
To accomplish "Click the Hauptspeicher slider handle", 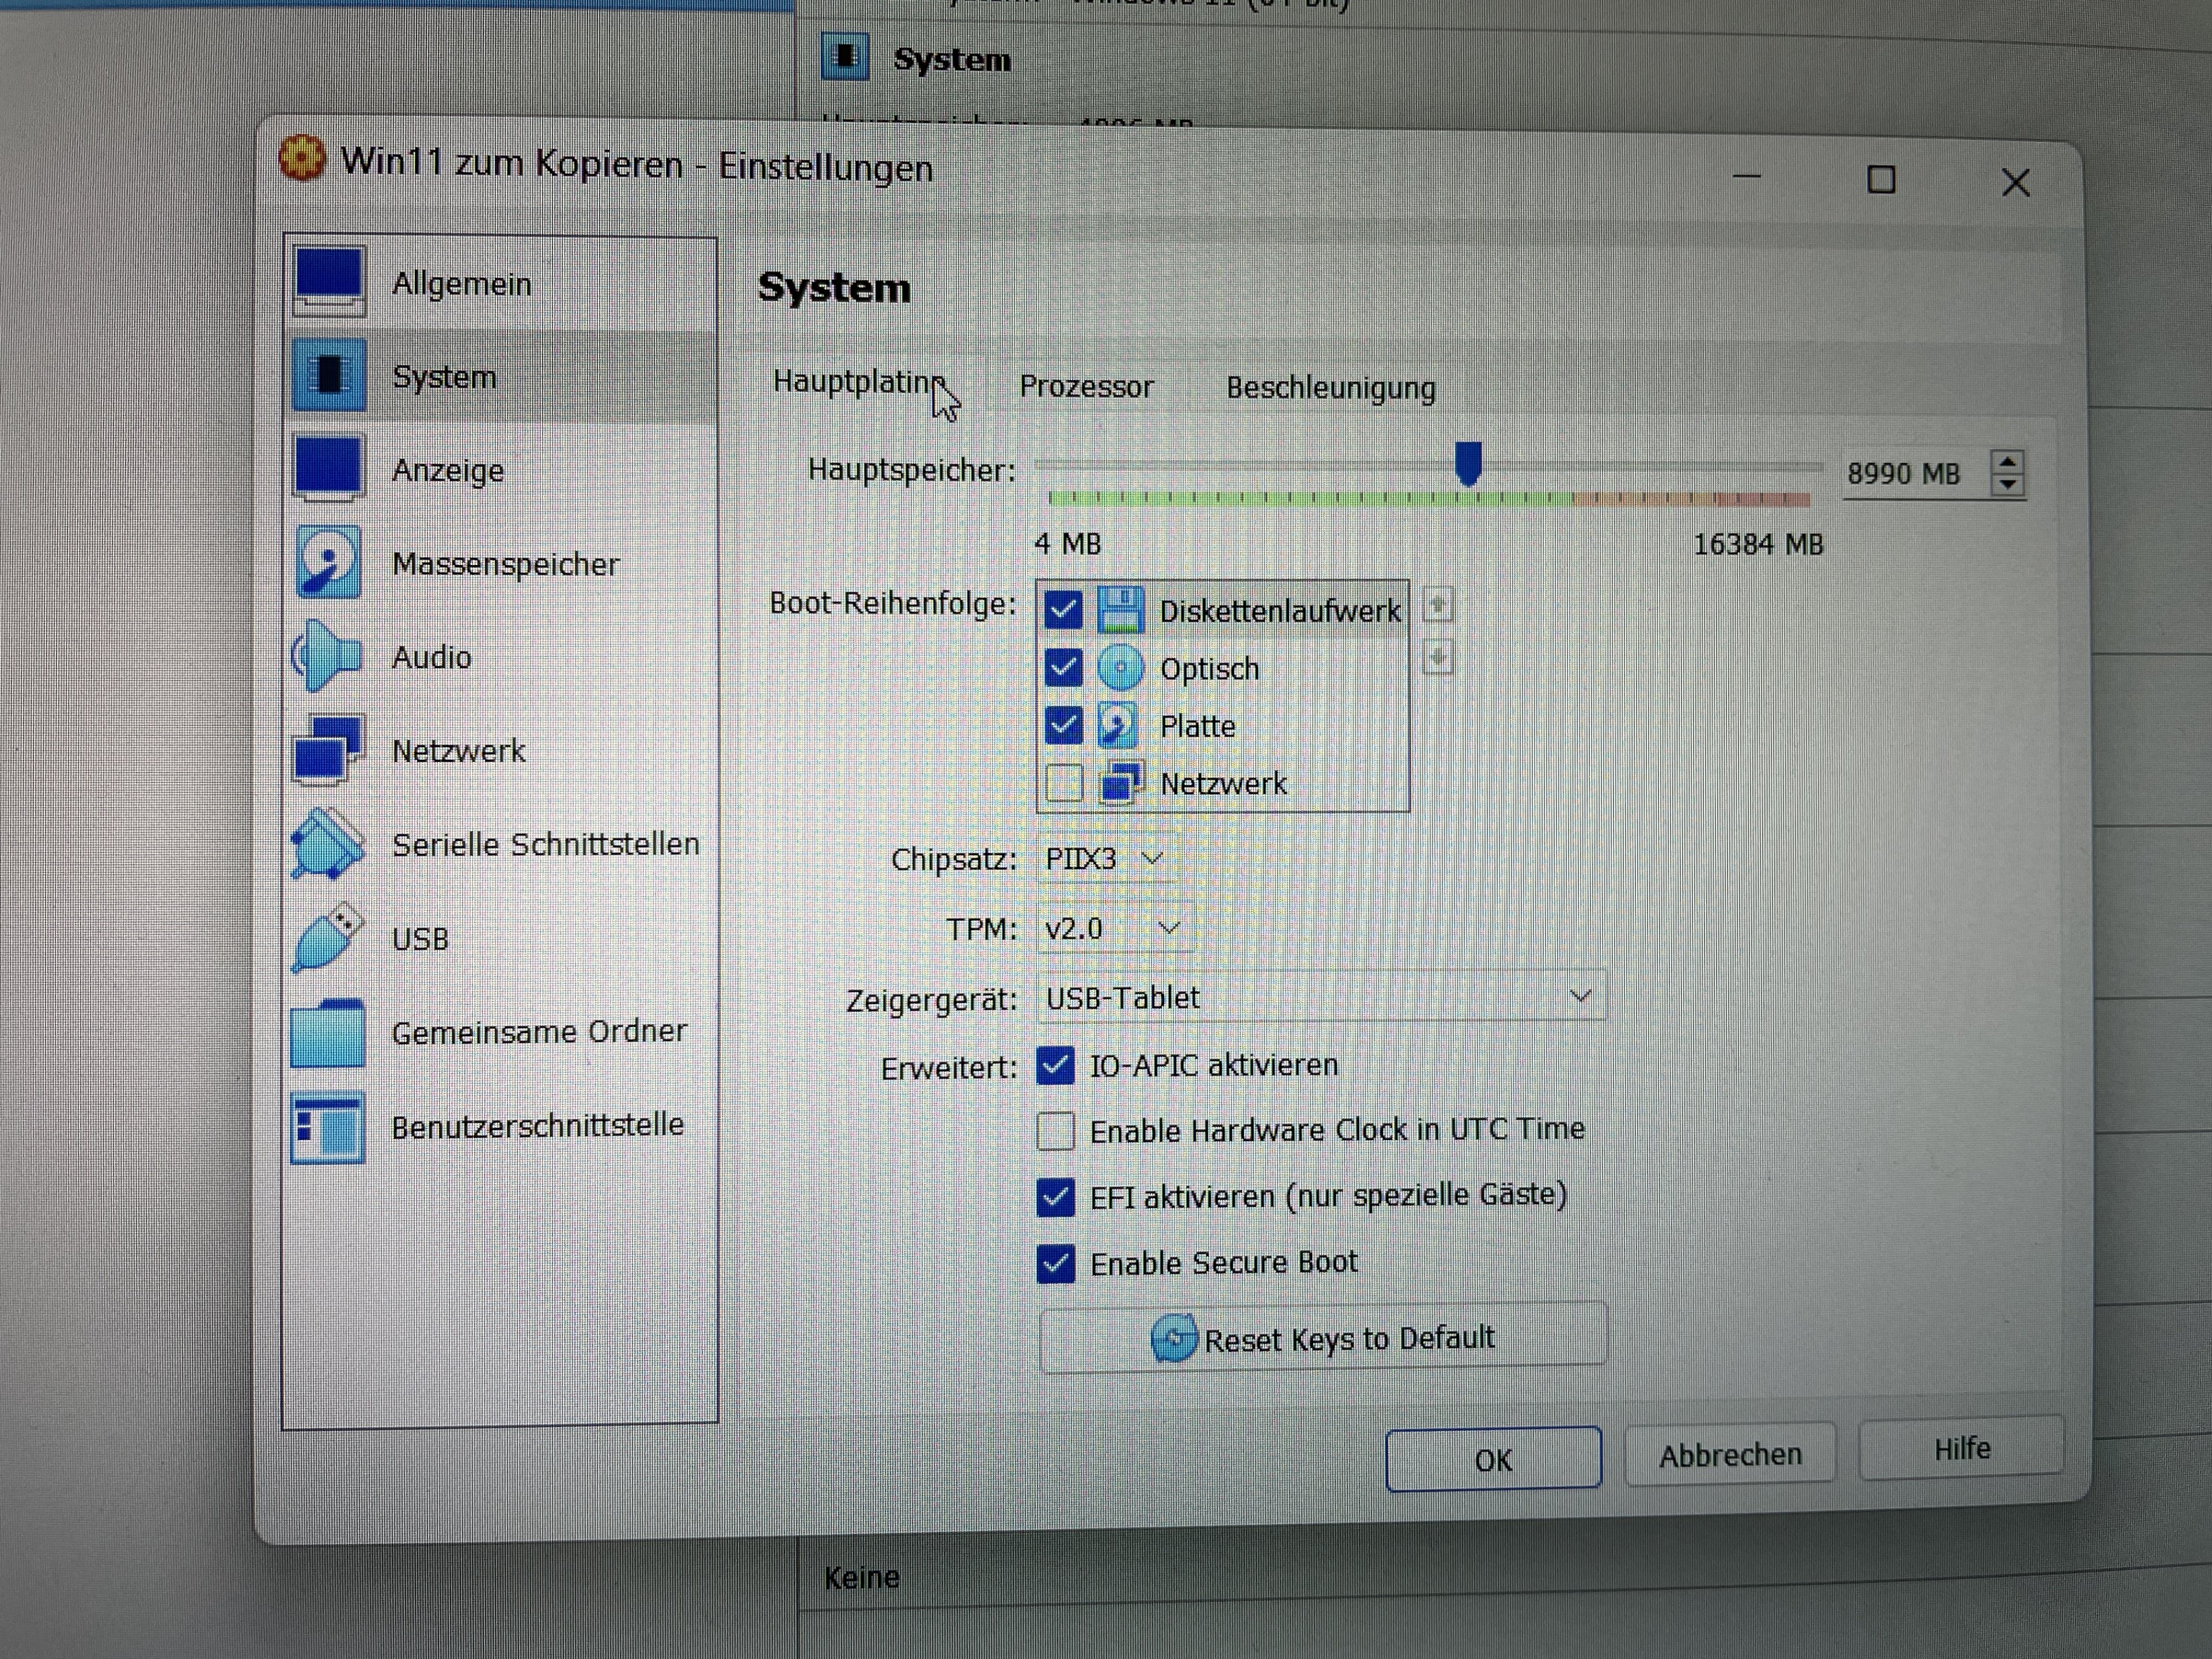I will pyautogui.click(x=1468, y=464).
